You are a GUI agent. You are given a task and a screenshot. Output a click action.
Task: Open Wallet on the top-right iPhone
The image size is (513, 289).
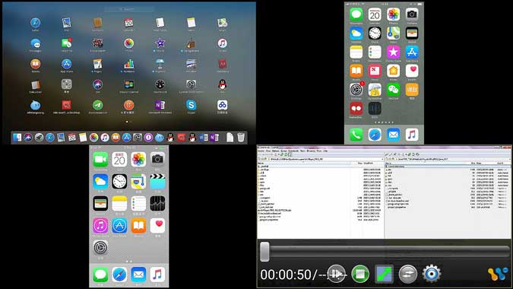coord(412,33)
